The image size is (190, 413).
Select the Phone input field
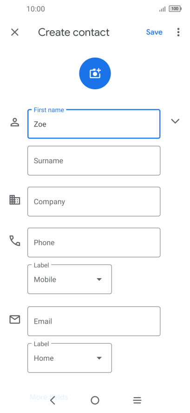click(94, 242)
